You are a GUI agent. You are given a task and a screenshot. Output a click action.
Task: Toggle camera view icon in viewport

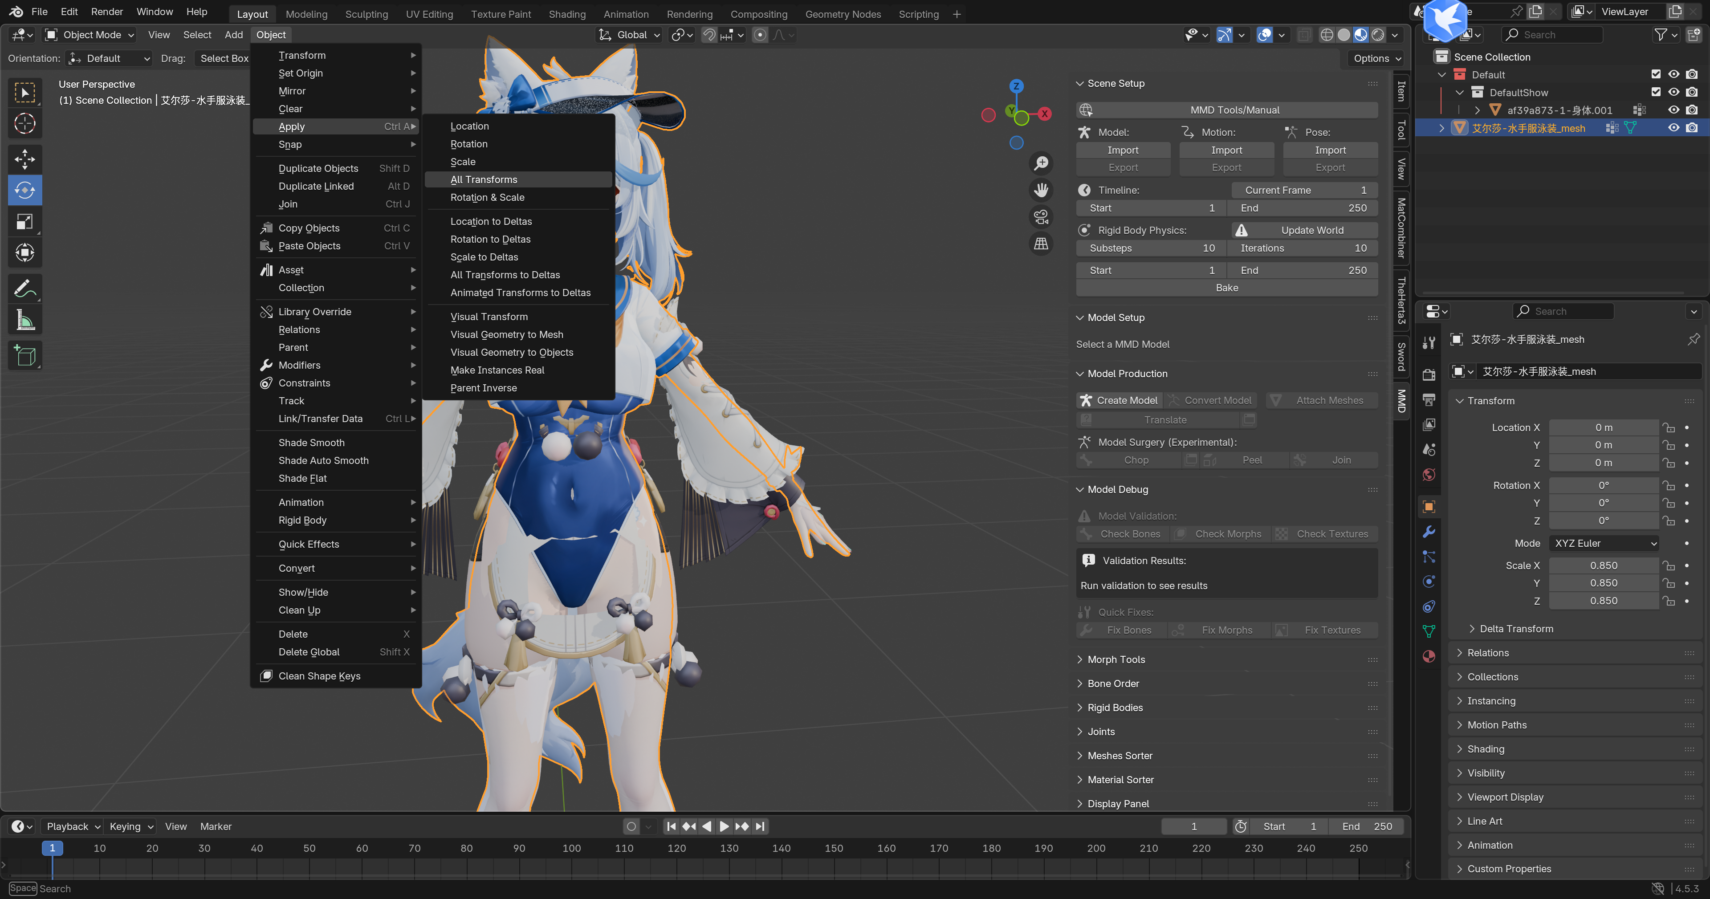pyautogui.click(x=1041, y=216)
